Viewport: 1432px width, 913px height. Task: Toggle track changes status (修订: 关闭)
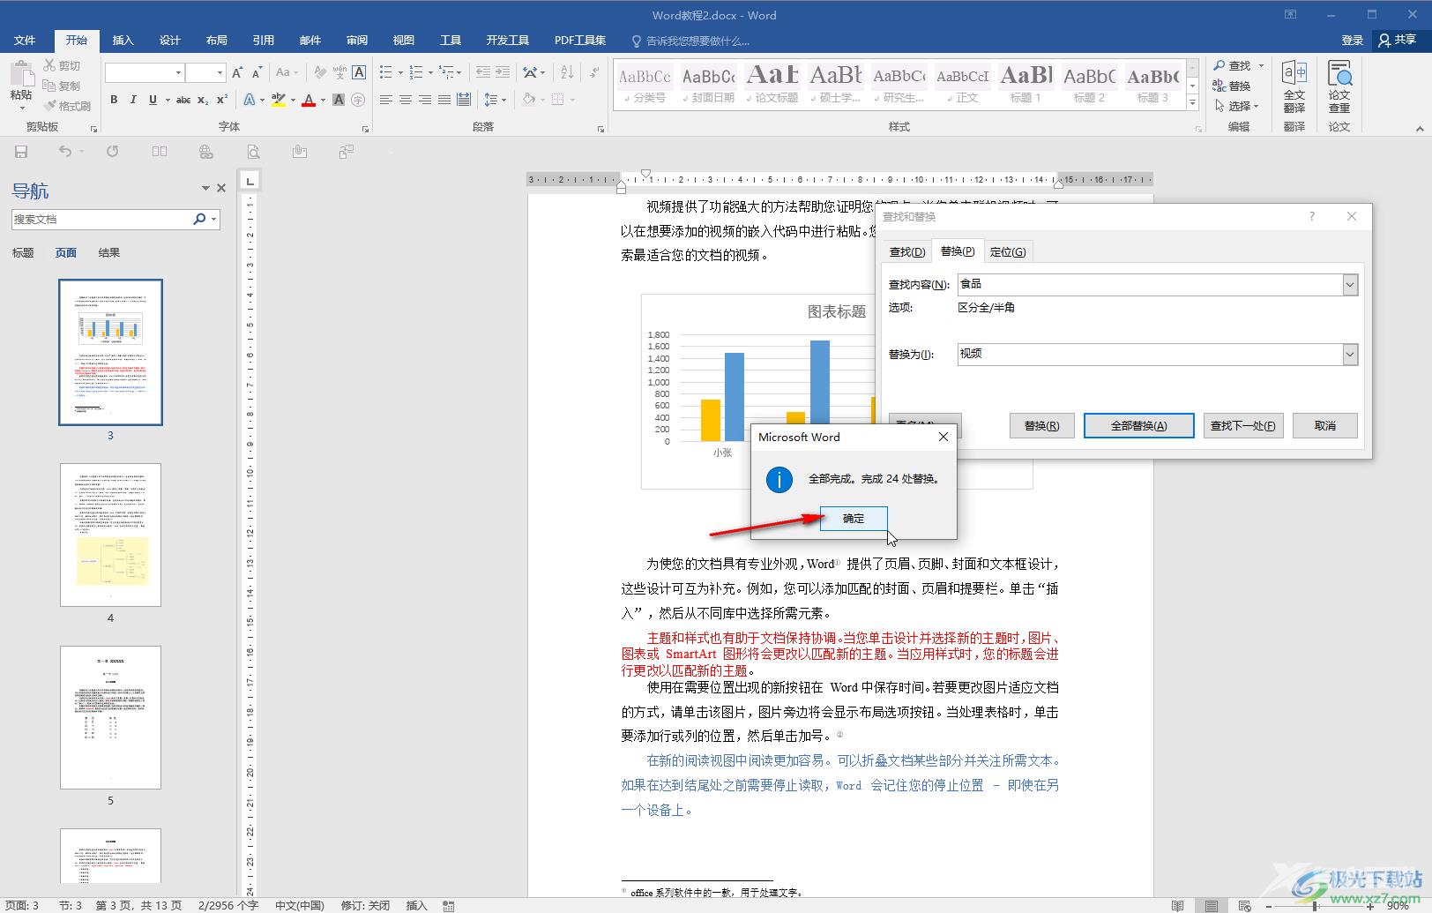(x=365, y=905)
